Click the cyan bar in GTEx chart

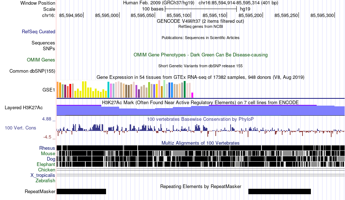click(108, 90)
